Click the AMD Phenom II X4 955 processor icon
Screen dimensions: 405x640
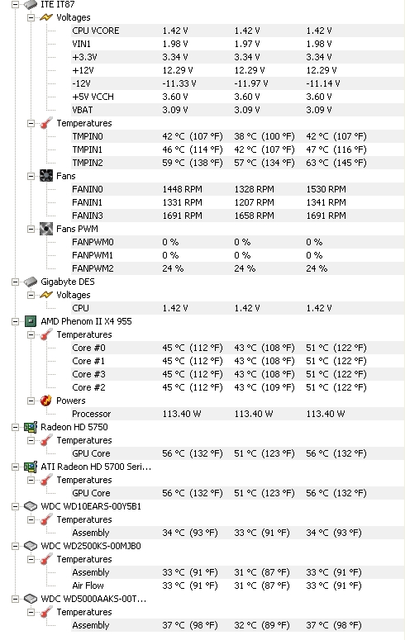(x=31, y=321)
